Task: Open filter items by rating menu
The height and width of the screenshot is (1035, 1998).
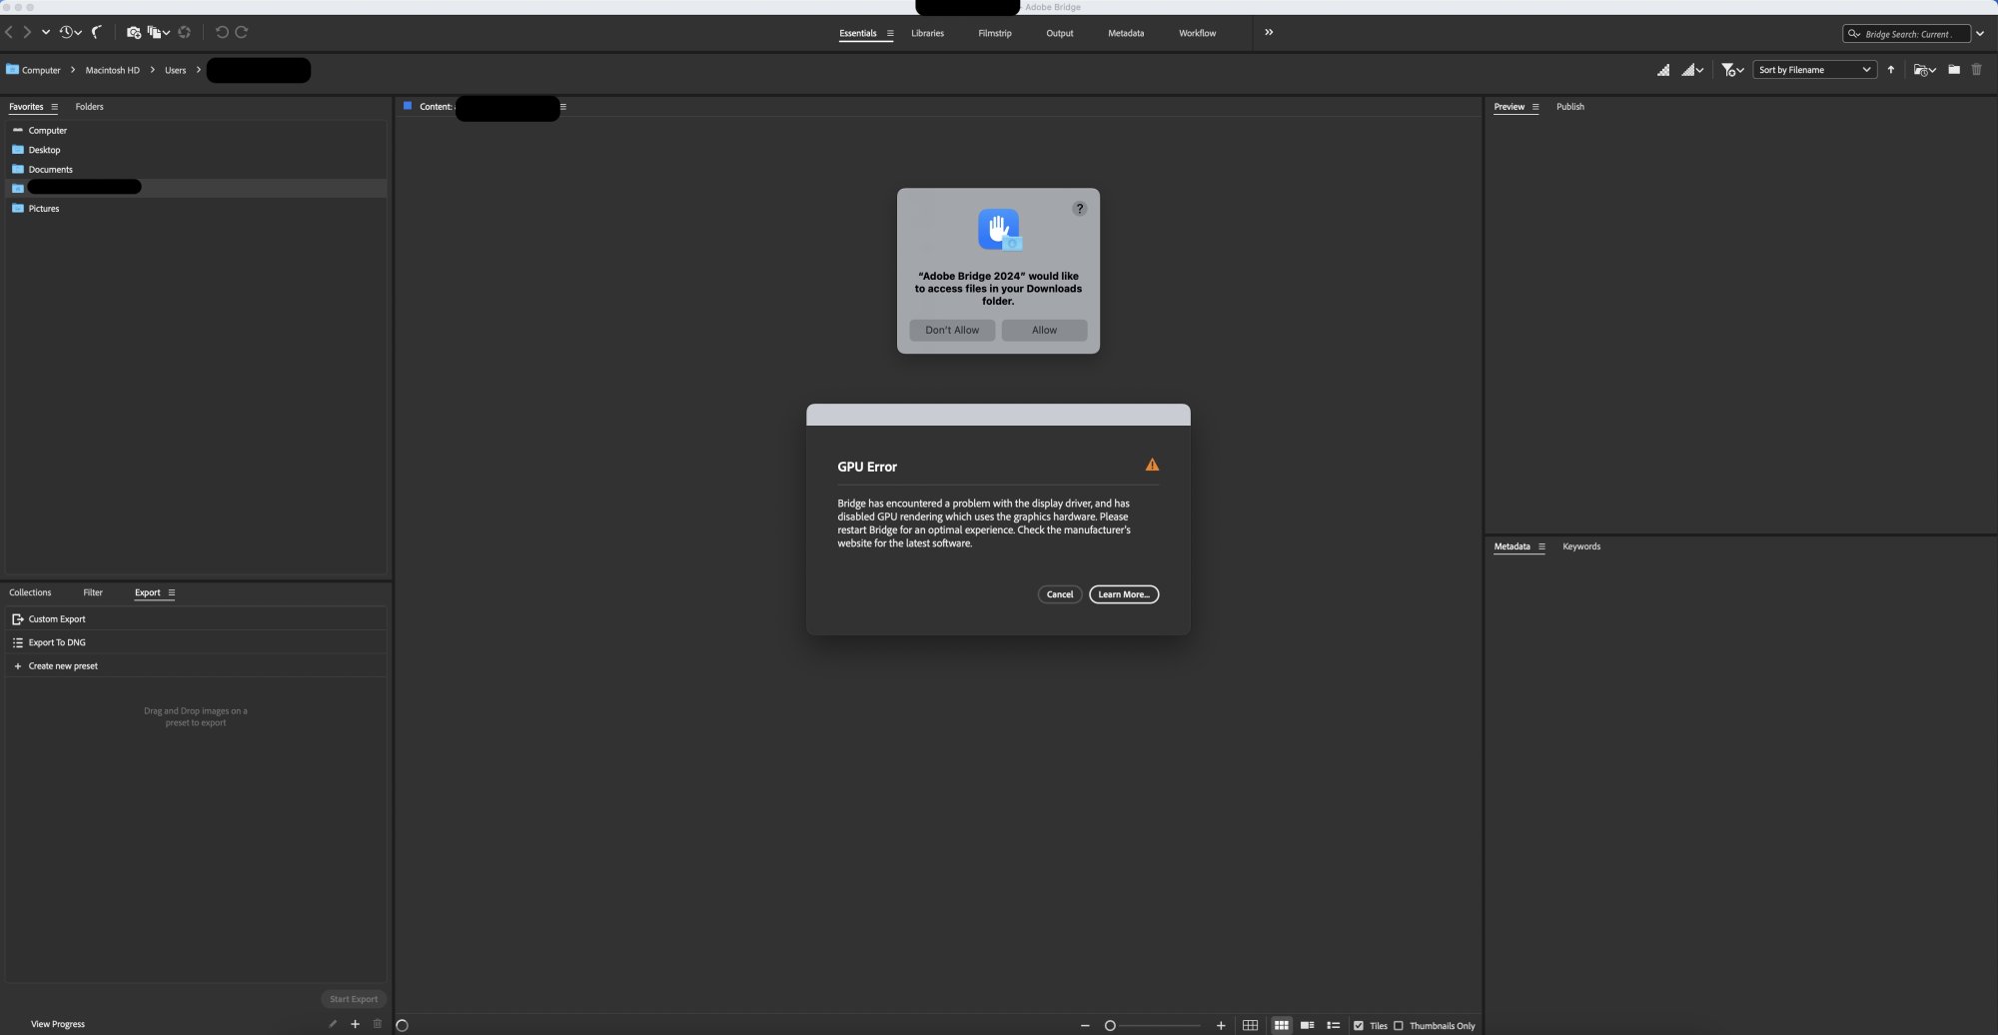Action: pos(1732,70)
